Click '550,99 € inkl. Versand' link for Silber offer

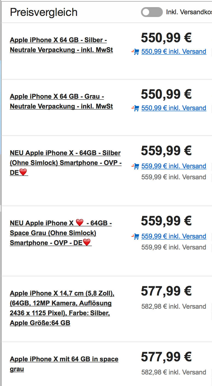[x=174, y=52]
